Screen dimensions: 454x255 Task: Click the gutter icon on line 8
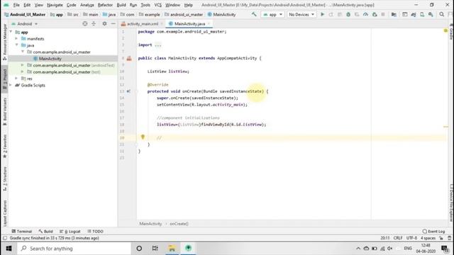129,58
